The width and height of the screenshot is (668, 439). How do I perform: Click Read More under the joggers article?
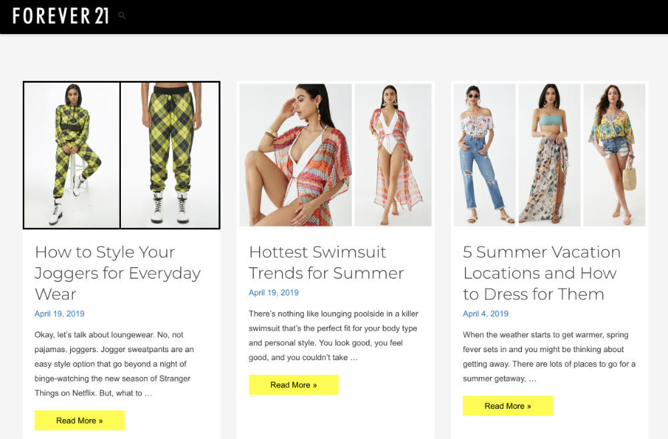click(79, 421)
